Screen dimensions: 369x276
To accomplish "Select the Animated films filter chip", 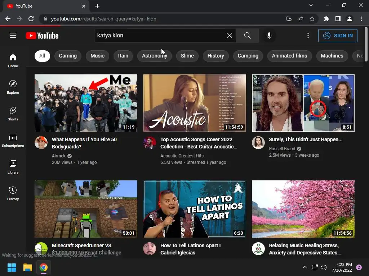I will point(289,56).
